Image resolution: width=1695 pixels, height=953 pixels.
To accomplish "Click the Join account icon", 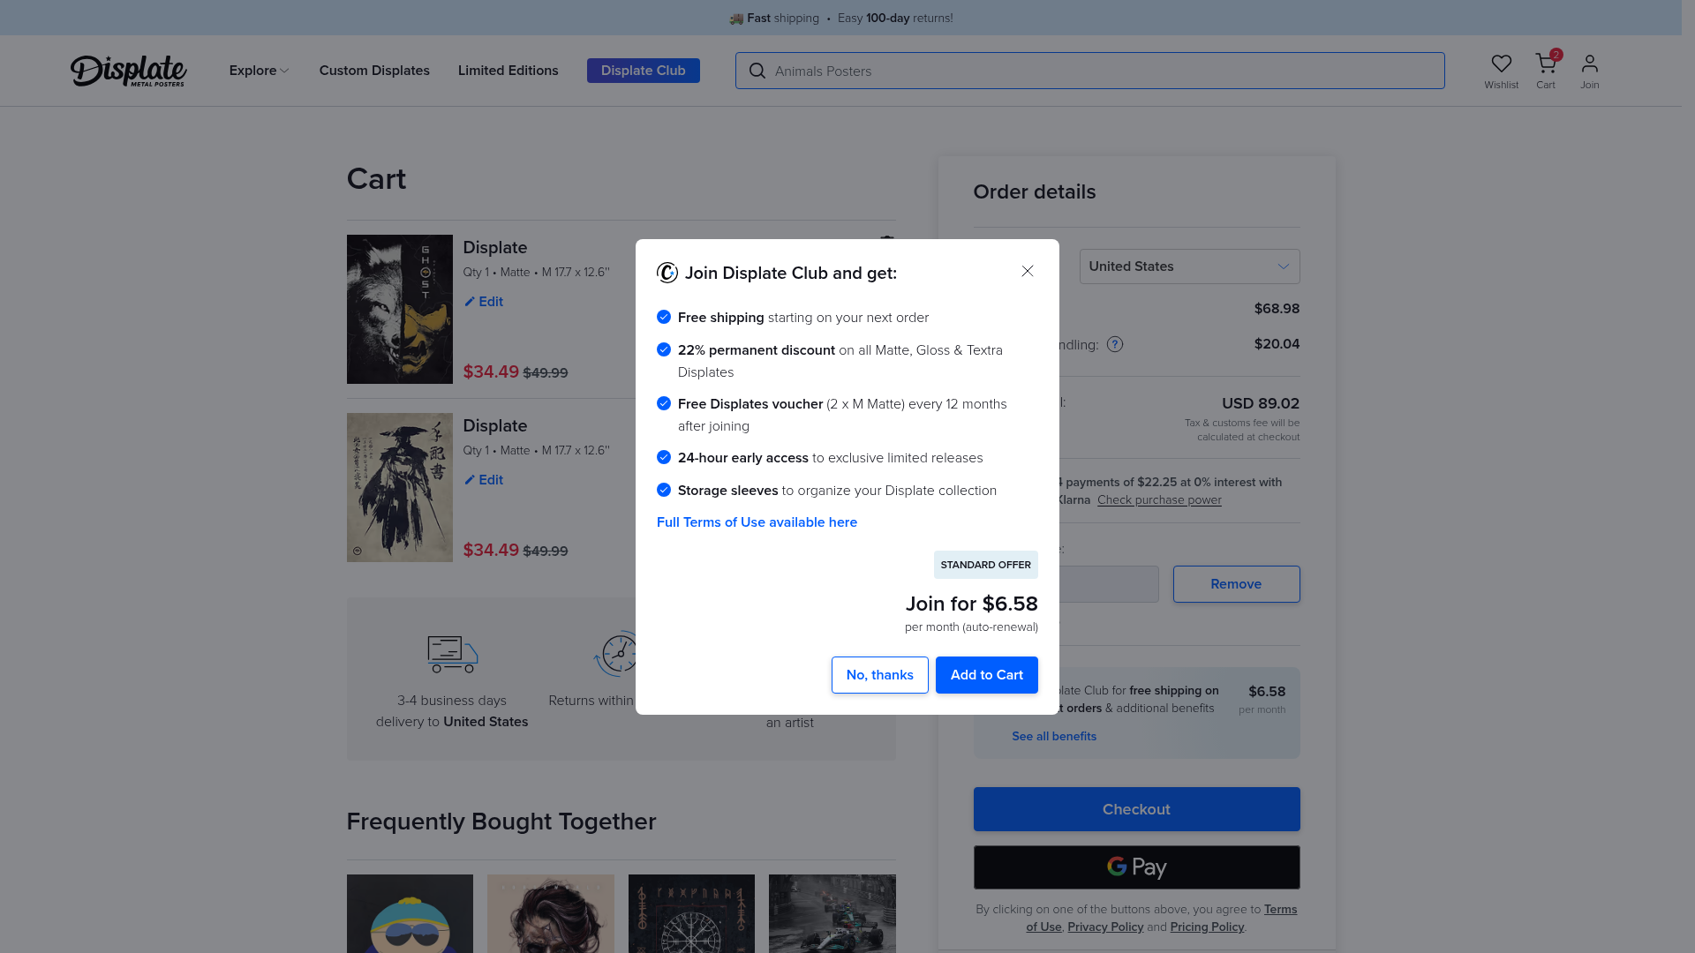I will [x=1589, y=64].
